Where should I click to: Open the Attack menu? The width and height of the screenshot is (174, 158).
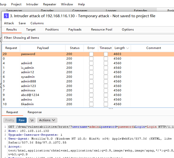tap(9, 23)
